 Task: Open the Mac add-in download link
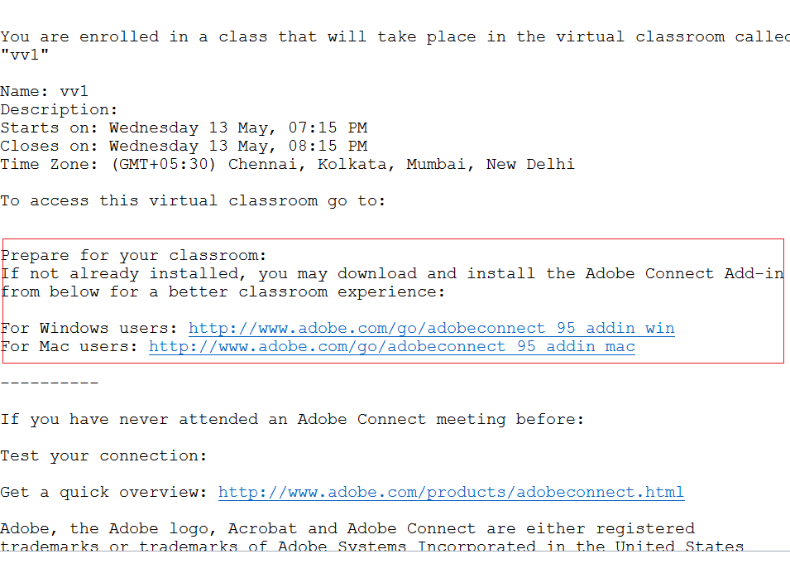coord(391,346)
